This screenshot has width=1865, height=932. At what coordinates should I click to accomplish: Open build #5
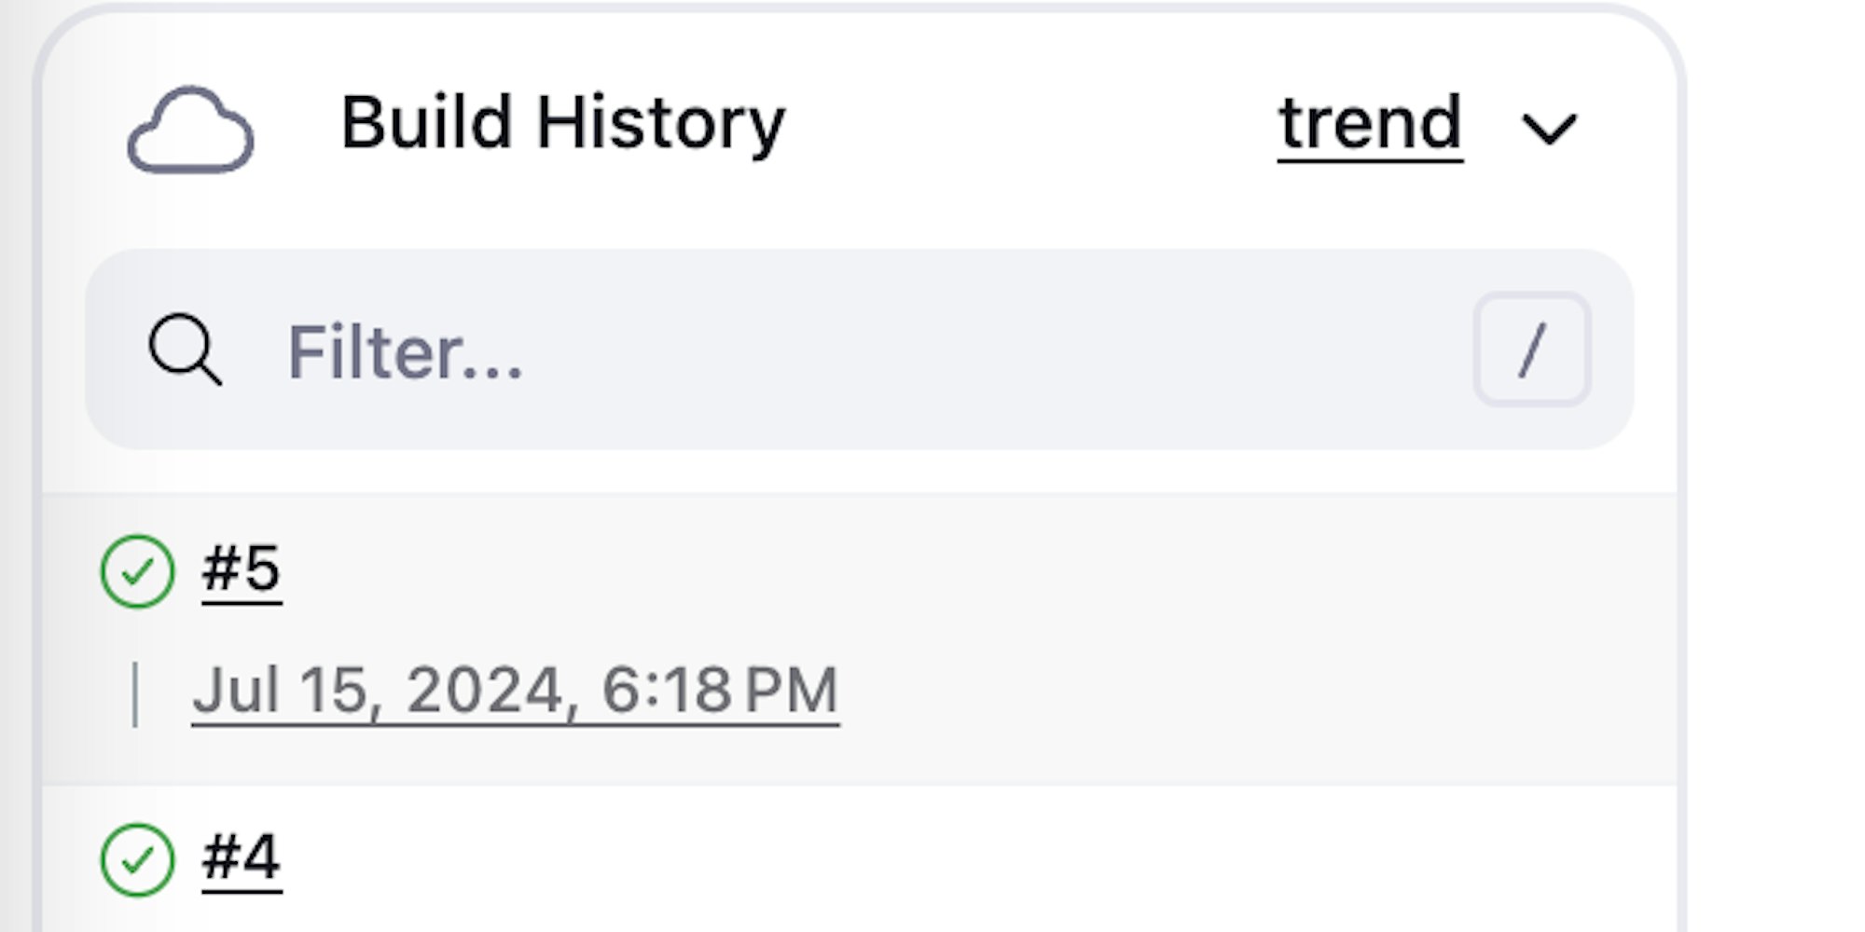click(242, 569)
